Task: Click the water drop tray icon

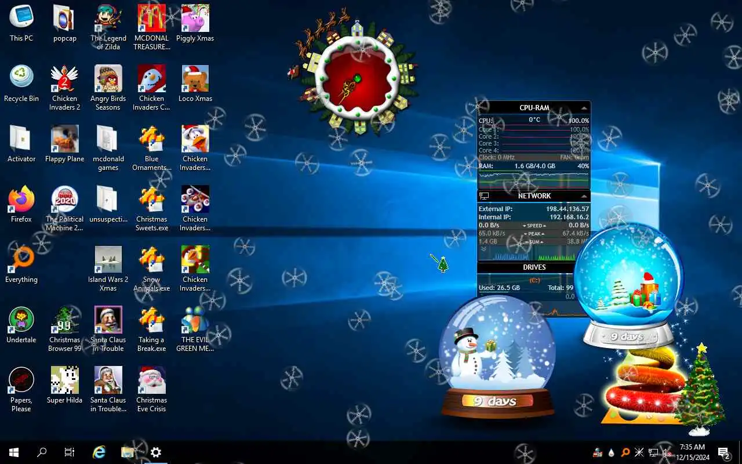Action: [612, 452]
